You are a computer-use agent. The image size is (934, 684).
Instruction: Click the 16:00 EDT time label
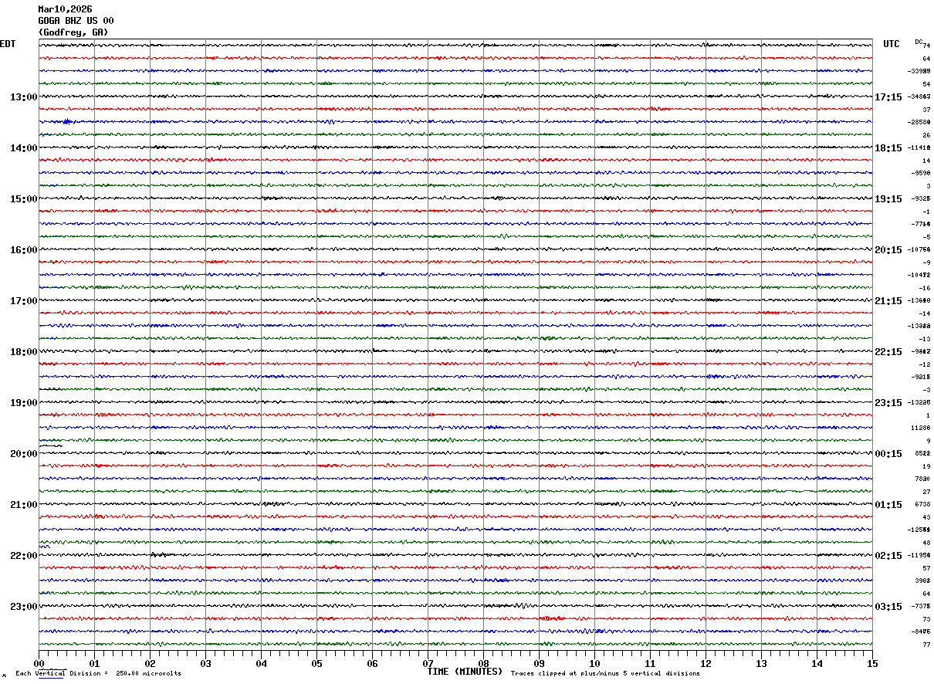pos(23,250)
